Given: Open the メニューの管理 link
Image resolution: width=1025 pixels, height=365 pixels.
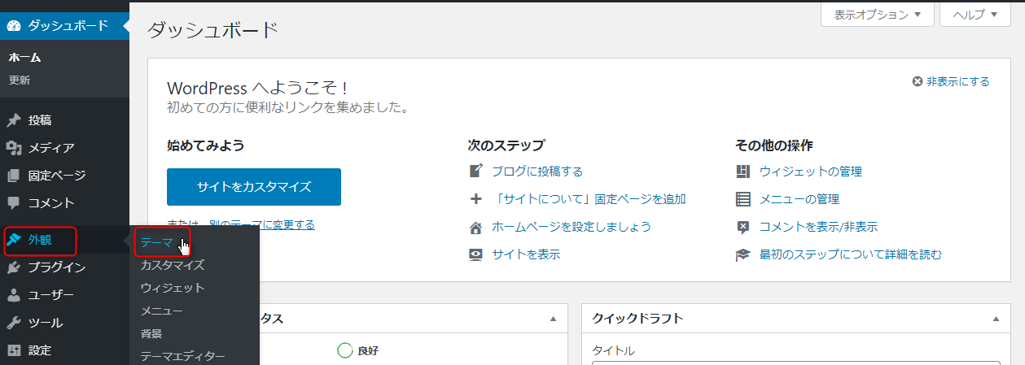Looking at the screenshot, I should (x=799, y=199).
